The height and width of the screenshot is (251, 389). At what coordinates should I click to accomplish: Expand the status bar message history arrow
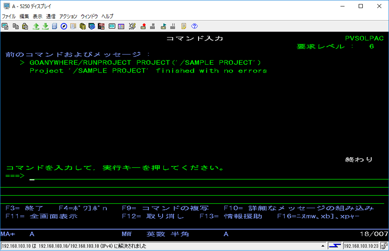(323, 246)
